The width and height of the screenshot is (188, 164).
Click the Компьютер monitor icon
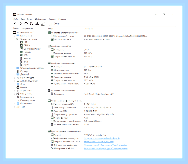[18, 36]
